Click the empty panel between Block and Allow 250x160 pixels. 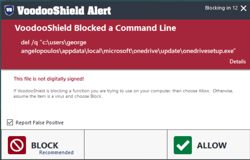pyautogui.click(x=125, y=145)
